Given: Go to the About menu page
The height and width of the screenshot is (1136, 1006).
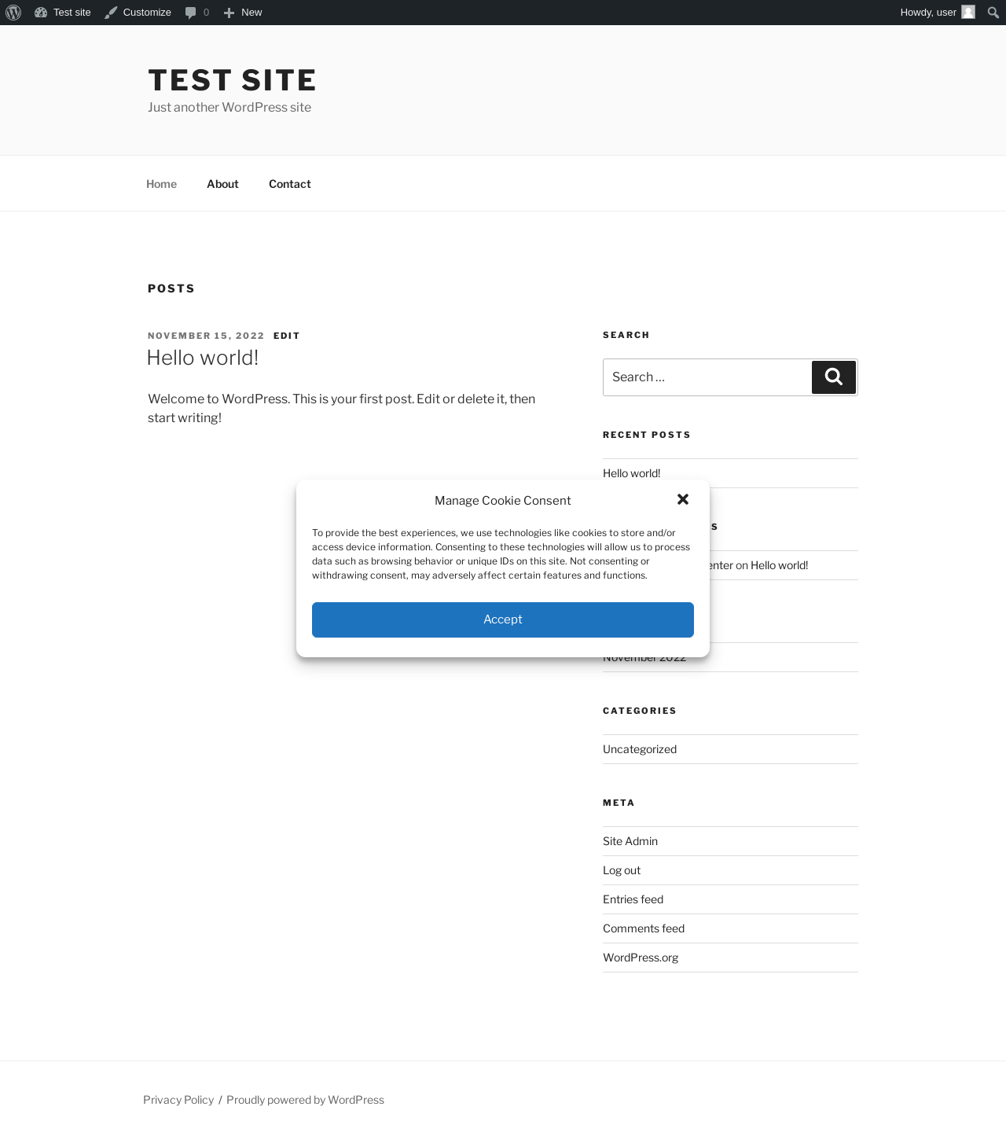Looking at the screenshot, I should [x=222, y=184].
